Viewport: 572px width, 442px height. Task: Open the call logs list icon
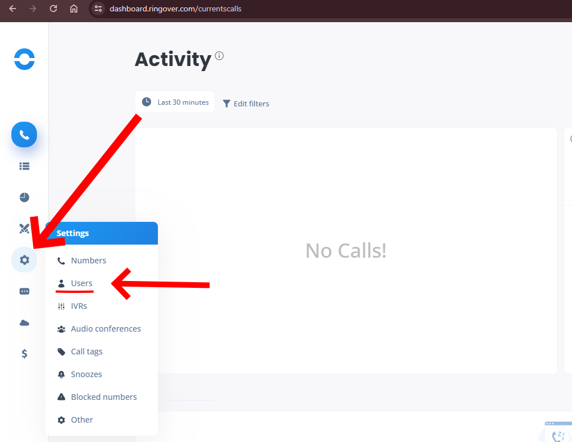click(x=24, y=166)
